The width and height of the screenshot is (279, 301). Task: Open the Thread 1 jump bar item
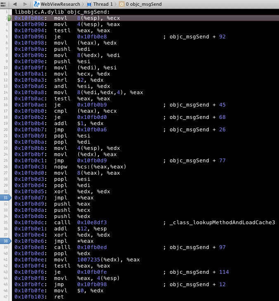[99, 4]
